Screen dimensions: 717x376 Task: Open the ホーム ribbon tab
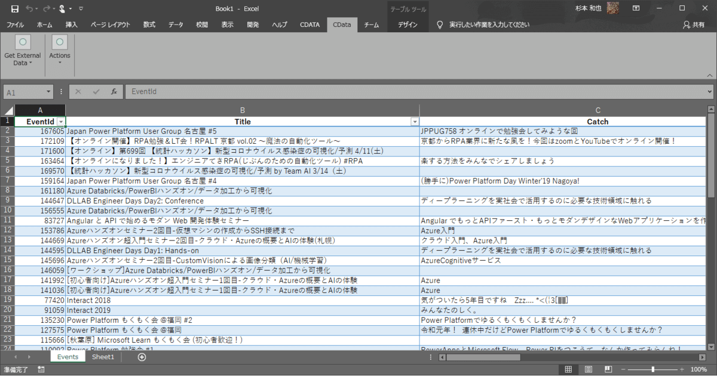[44, 24]
